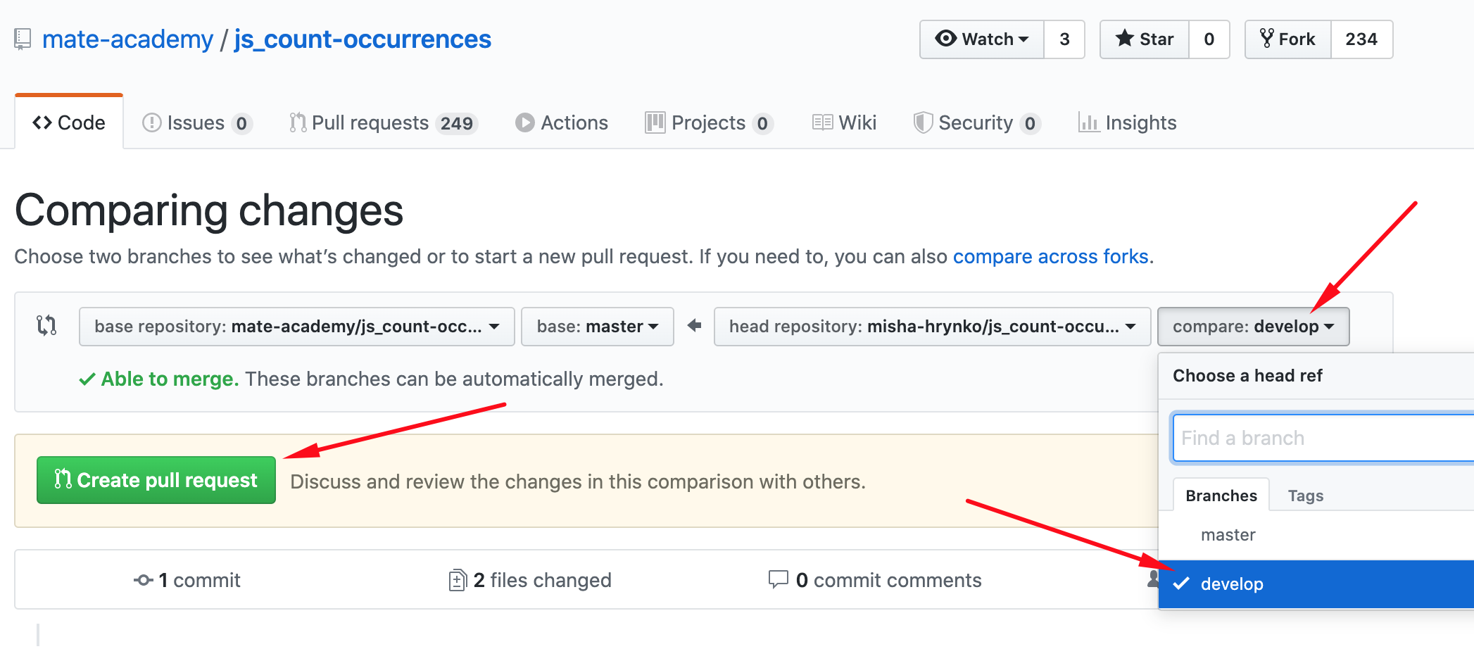Star the repository
This screenshot has height=649, width=1474.
1145,39
